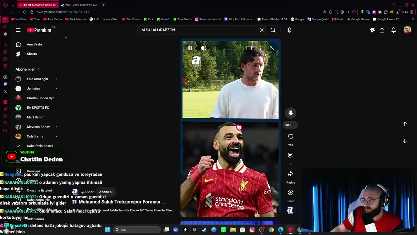
Task: Open Epic Games Launcher from the taskbar
Action: (195, 230)
